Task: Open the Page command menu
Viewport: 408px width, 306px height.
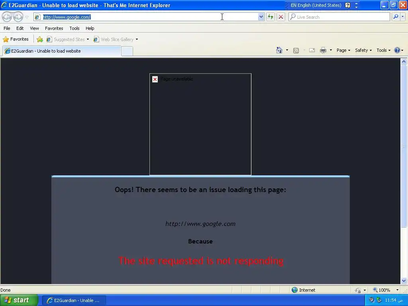Action: 343,50
